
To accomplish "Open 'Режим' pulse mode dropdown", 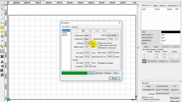I will pyautogui.click(x=113, y=35).
